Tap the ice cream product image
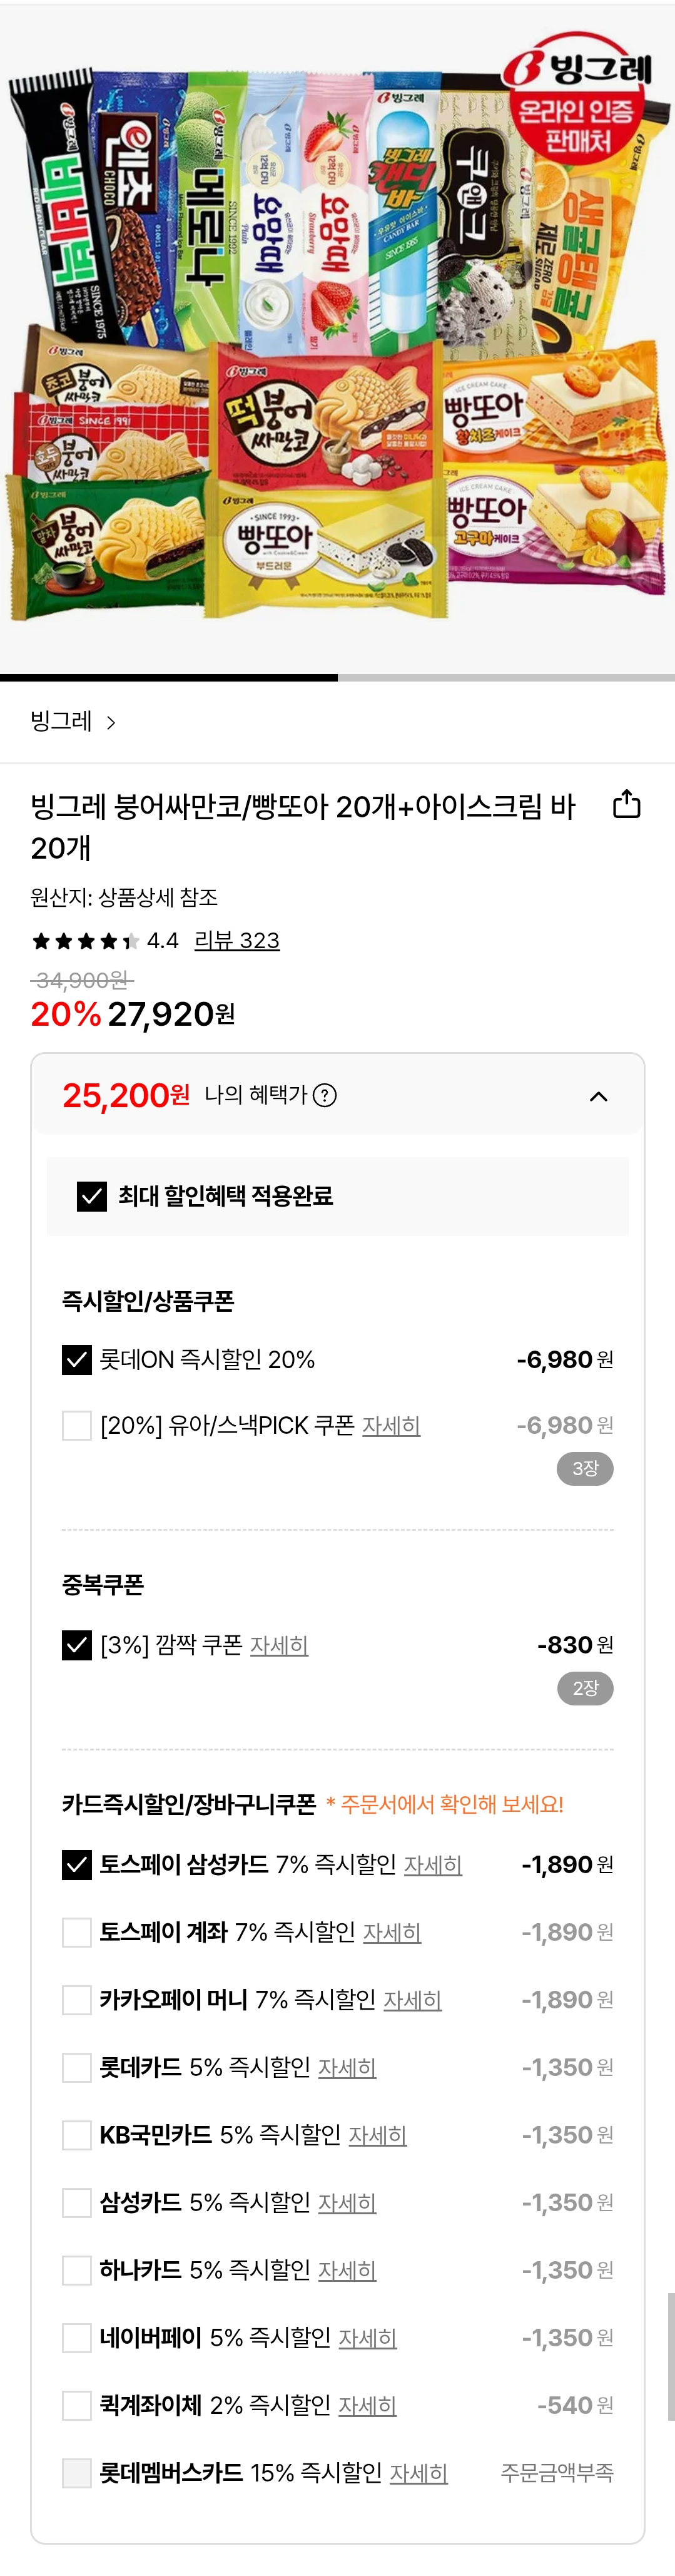This screenshot has width=675, height=2576. pyautogui.click(x=337, y=340)
